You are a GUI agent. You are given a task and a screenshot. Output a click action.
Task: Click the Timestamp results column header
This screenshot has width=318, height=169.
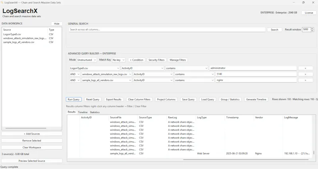[x=240, y=117]
